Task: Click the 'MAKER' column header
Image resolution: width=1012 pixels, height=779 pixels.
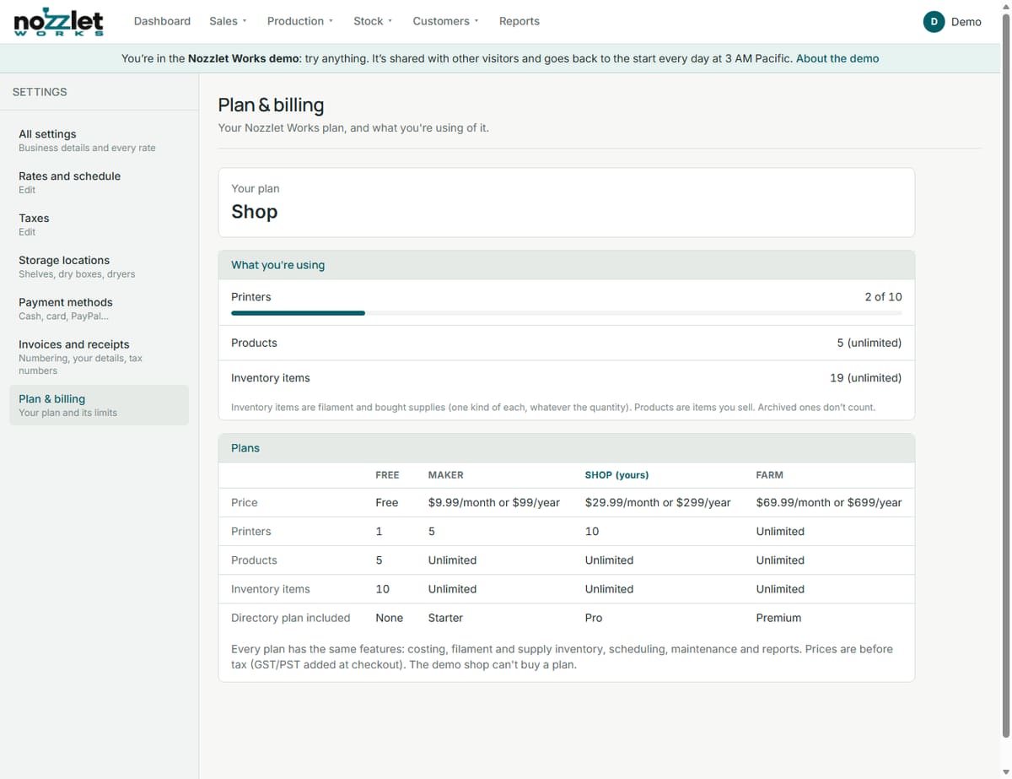Action: pyautogui.click(x=446, y=475)
